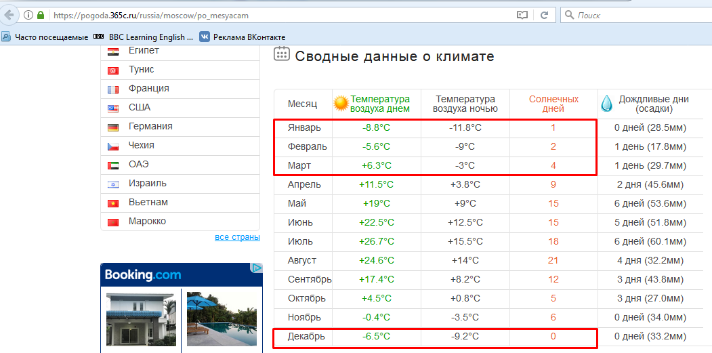The height and width of the screenshot is (353, 712).
Task: Click the calendar icon beside climate heading
Action: pyautogui.click(x=281, y=54)
